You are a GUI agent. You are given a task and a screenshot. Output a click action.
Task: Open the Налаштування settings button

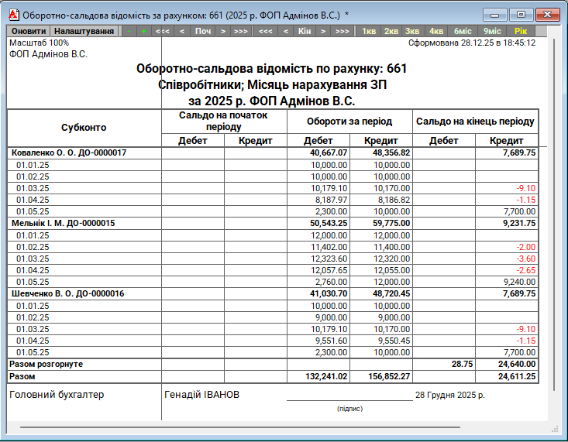84,31
